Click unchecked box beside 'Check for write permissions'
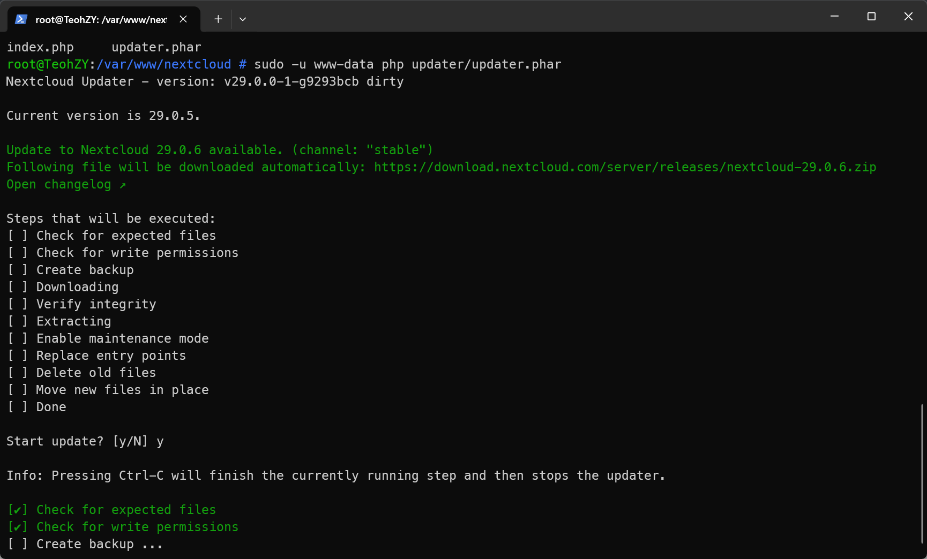927x559 pixels. click(x=18, y=253)
